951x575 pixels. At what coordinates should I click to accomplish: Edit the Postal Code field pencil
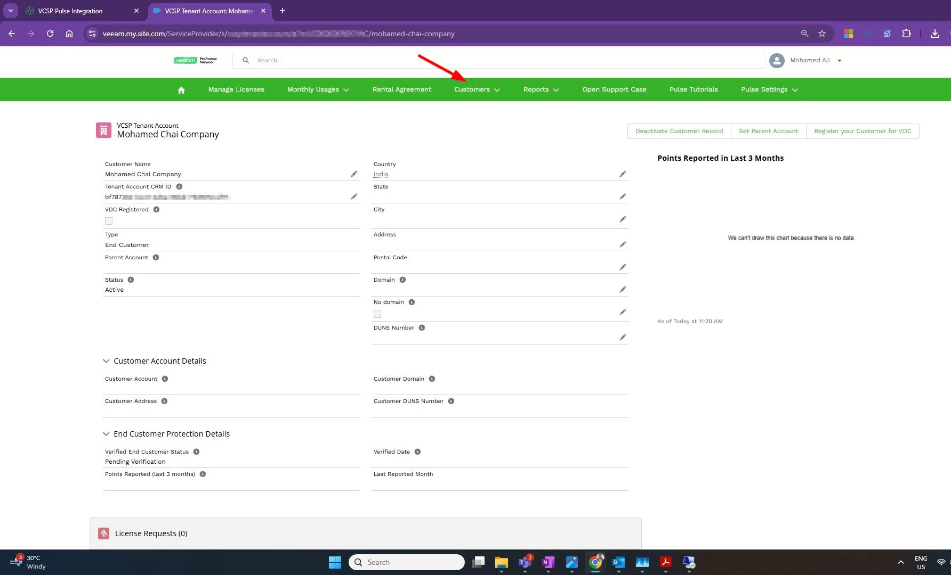pos(623,267)
